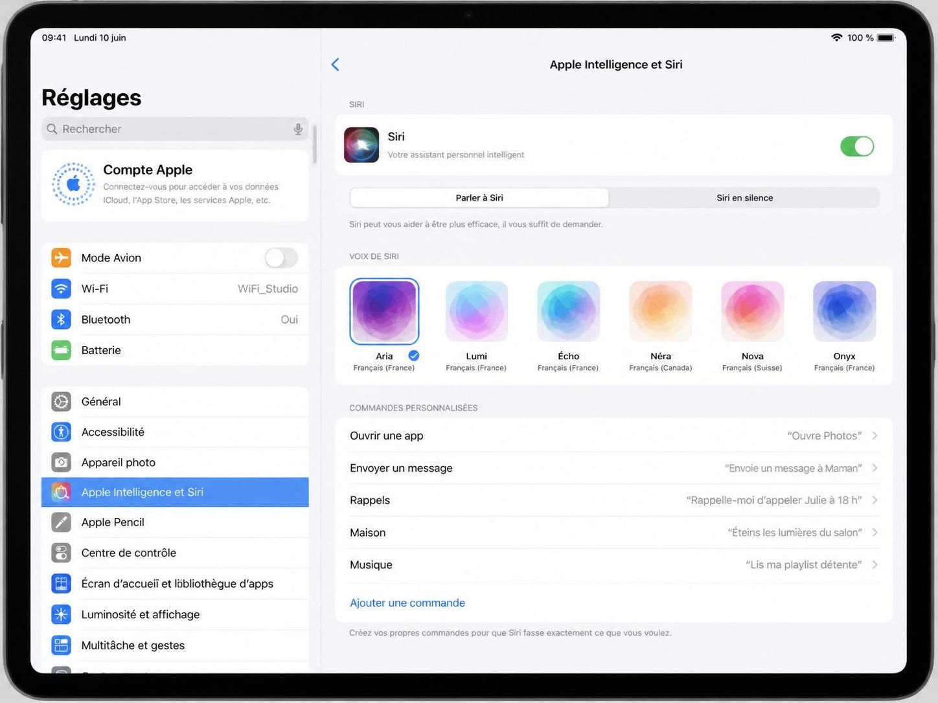Image resolution: width=938 pixels, height=703 pixels.
Task: Open the Batterie row
Action: 175,350
